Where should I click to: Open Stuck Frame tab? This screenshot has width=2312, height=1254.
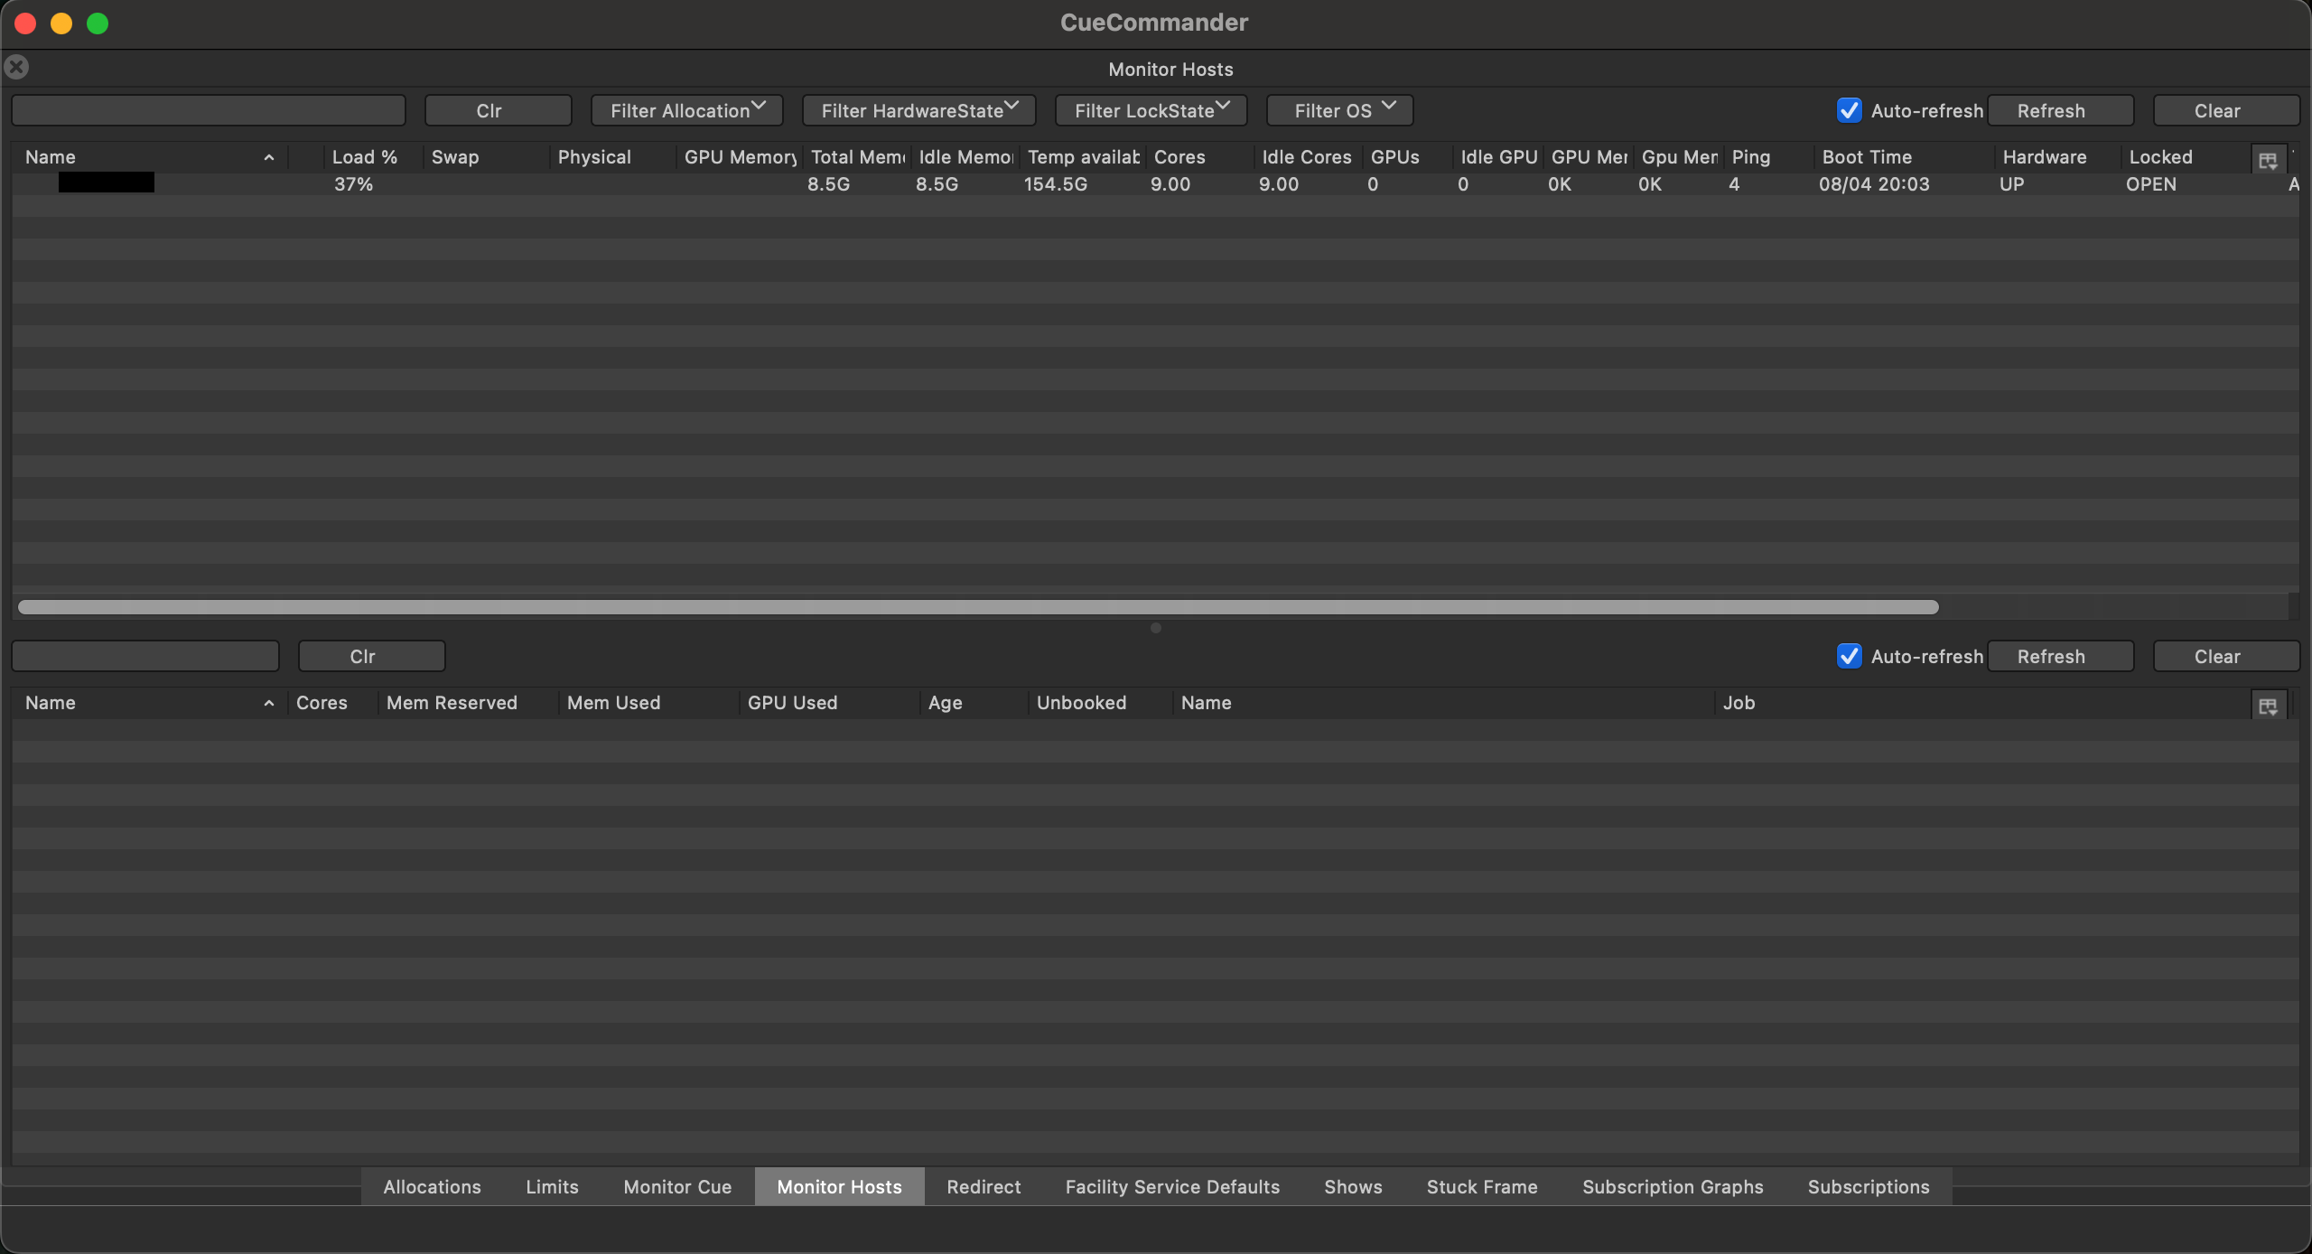(1482, 1187)
